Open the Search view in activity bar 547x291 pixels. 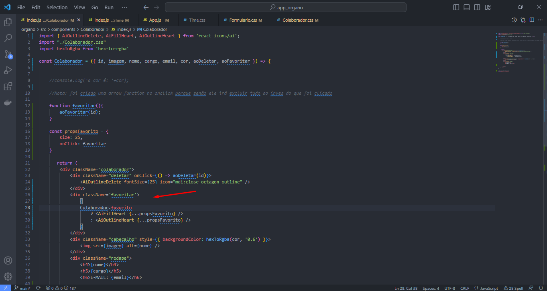pyautogui.click(x=8, y=38)
